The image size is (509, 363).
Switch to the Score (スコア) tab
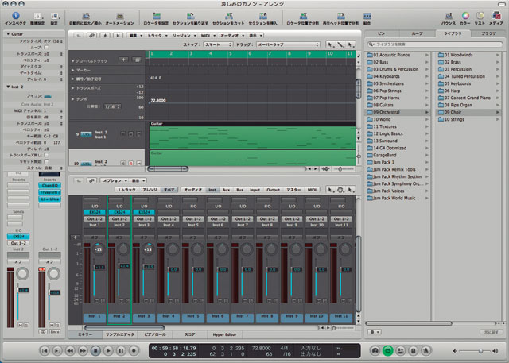pos(190,334)
